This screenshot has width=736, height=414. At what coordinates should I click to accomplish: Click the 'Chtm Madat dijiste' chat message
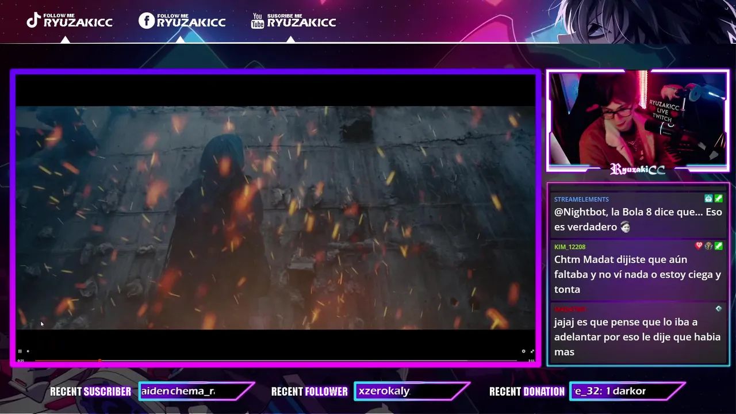(638, 274)
